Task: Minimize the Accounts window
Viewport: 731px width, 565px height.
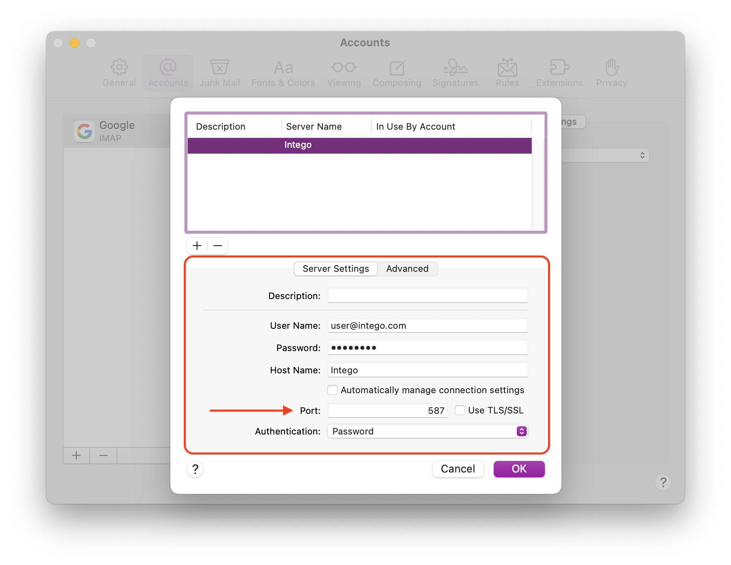Action: (x=74, y=43)
